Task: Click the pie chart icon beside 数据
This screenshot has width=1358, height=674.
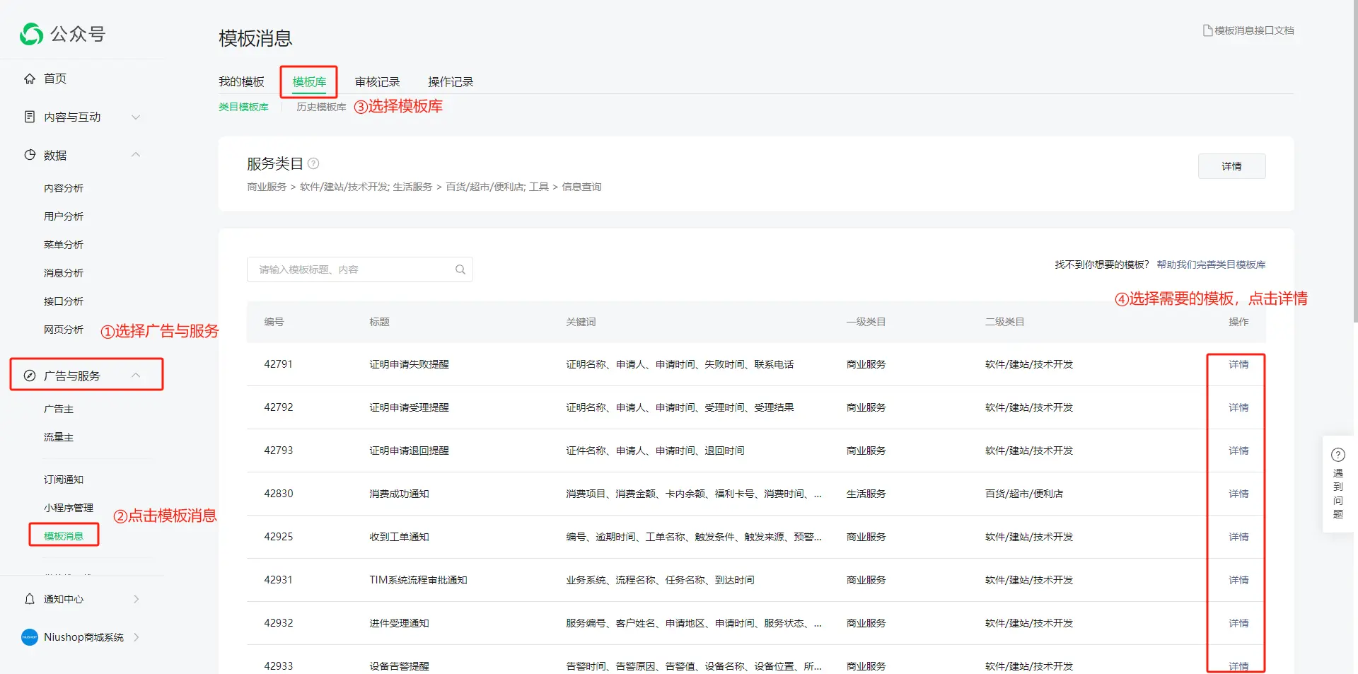Action: pyautogui.click(x=30, y=155)
